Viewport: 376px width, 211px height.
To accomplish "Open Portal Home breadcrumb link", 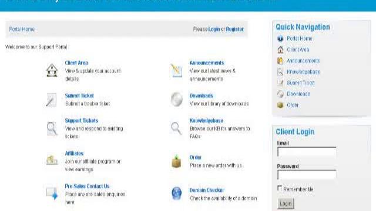I will (22, 29).
